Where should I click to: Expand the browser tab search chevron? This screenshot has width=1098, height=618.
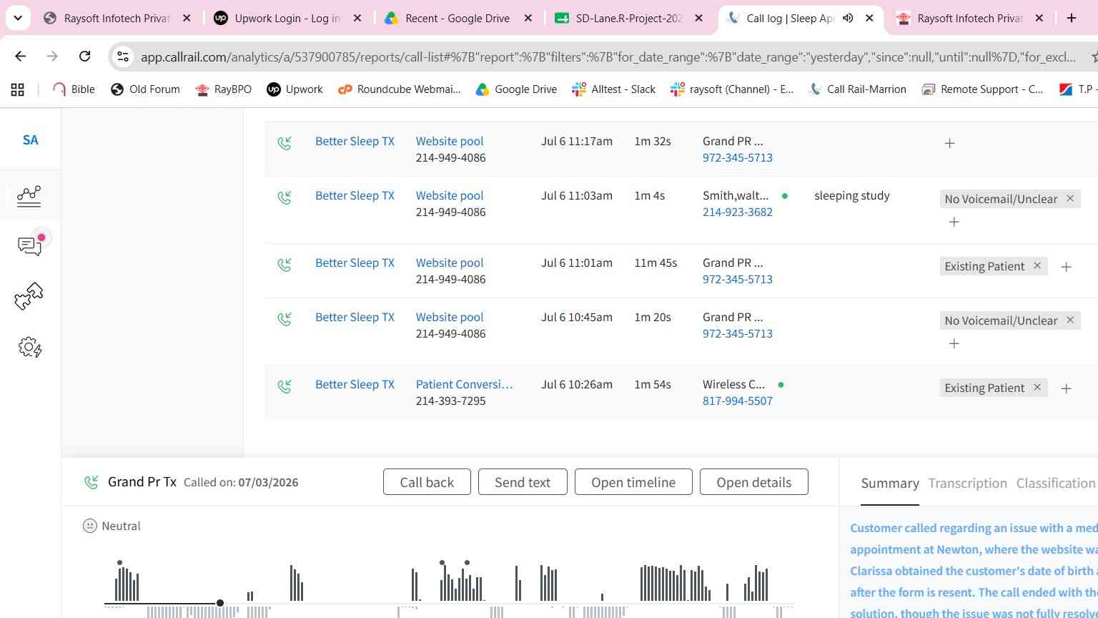click(17, 18)
